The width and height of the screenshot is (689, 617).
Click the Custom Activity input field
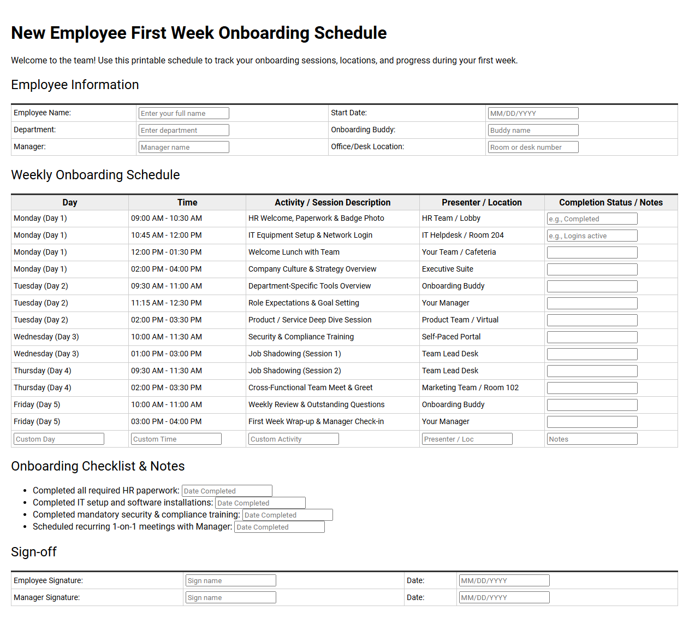(x=294, y=439)
